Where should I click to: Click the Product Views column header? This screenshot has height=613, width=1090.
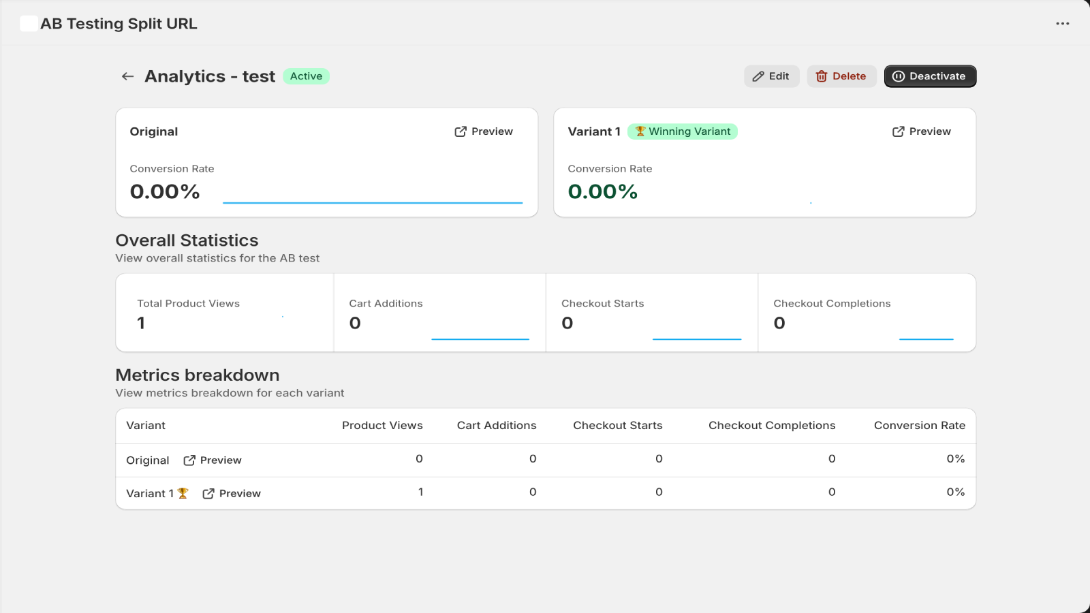click(x=382, y=426)
